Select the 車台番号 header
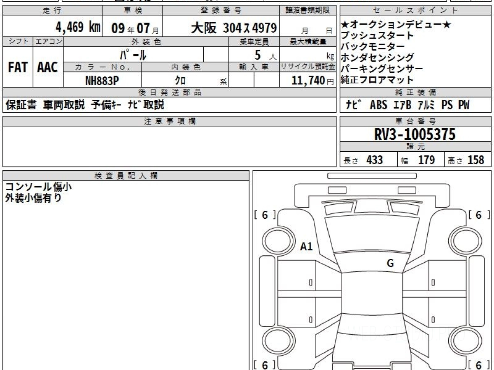494x370 pixels. (x=416, y=121)
